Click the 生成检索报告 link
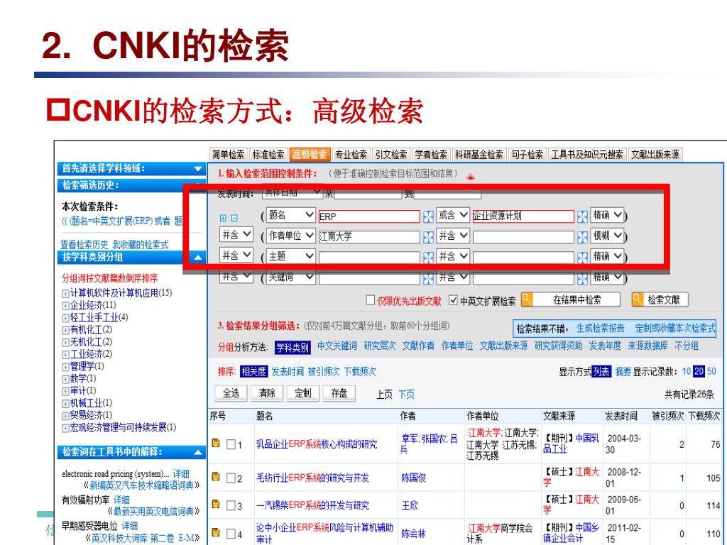Screen dimensions: 727x545 [x=601, y=328]
